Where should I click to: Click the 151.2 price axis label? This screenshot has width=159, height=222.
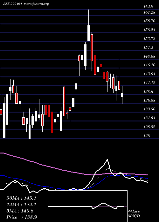148,48
